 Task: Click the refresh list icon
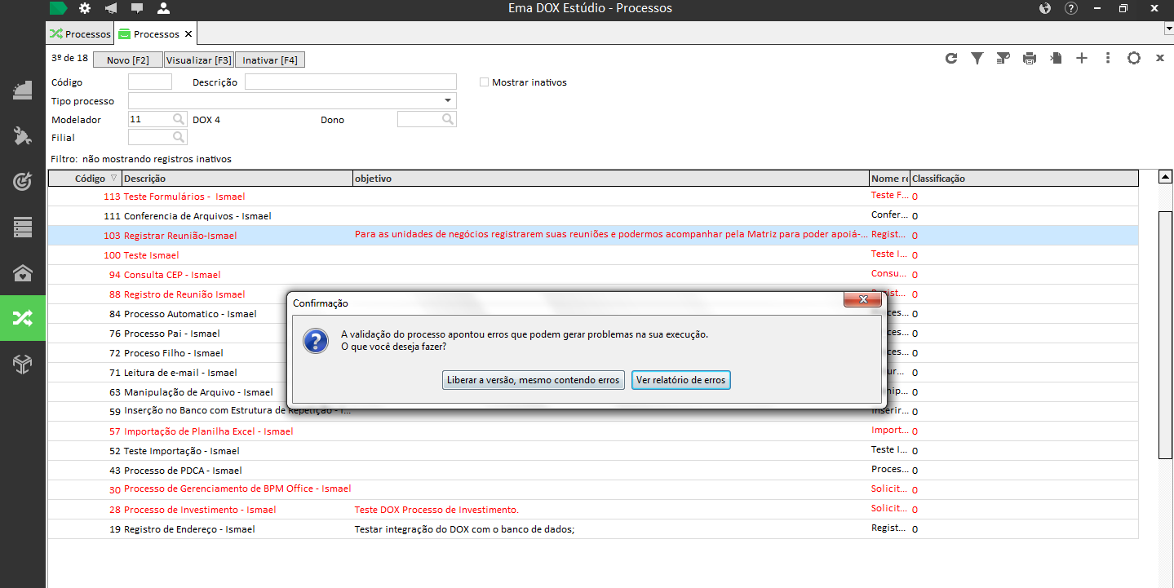tap(951, 58)
